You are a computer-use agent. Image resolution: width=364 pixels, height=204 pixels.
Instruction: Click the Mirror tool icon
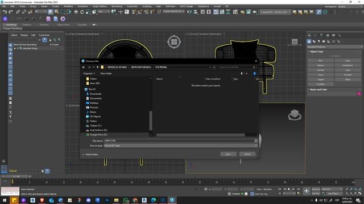point(189,12)
